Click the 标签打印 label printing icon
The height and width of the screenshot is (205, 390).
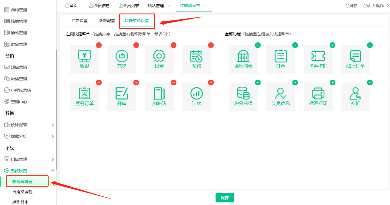click(x=318, y=97)
